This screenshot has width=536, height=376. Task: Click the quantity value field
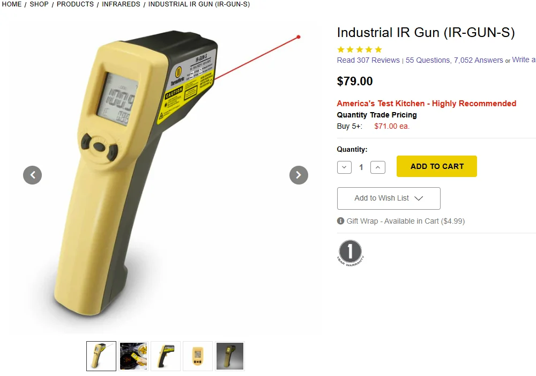(x=361, y=167)
